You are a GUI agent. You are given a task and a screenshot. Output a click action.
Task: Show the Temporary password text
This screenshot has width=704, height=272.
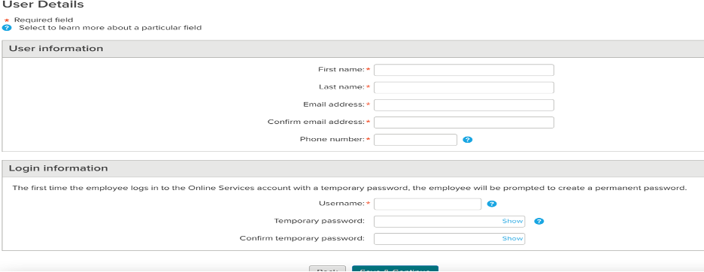pyautogui.click(x=512, y=221)
